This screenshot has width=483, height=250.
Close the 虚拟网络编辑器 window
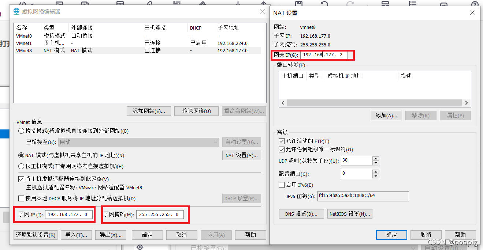pos(263,11)
